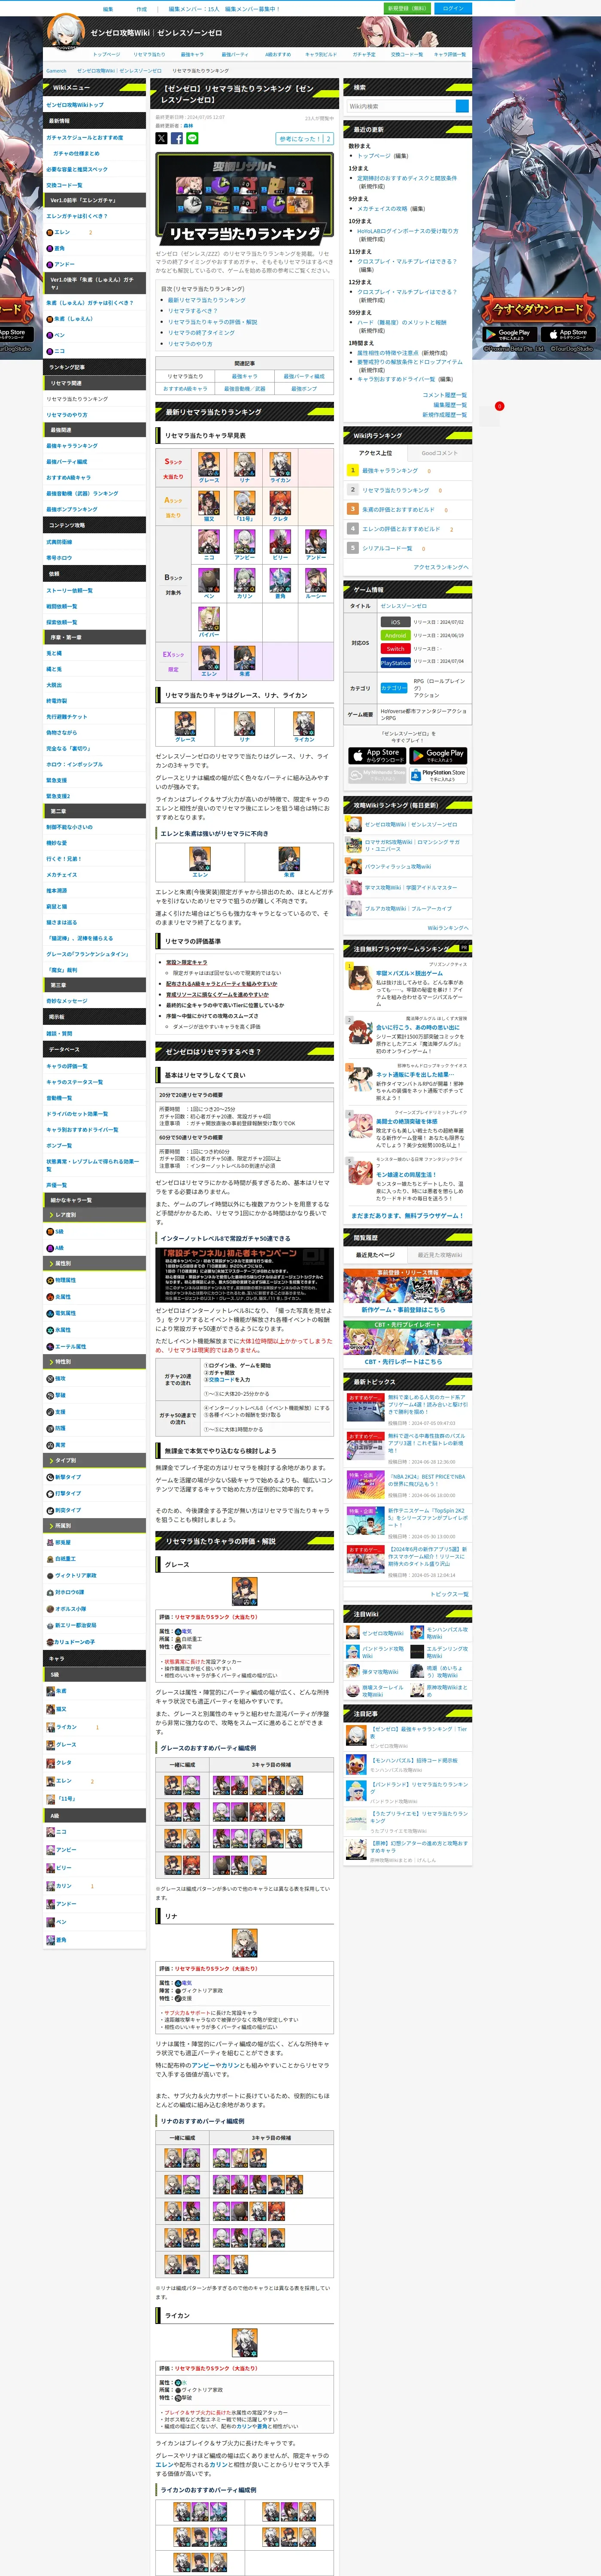Image resolution: width=601 pixels, height=2576 pixels.
Task: Open Gamerch breadcrumb link
Action: [x=56, y=71]
